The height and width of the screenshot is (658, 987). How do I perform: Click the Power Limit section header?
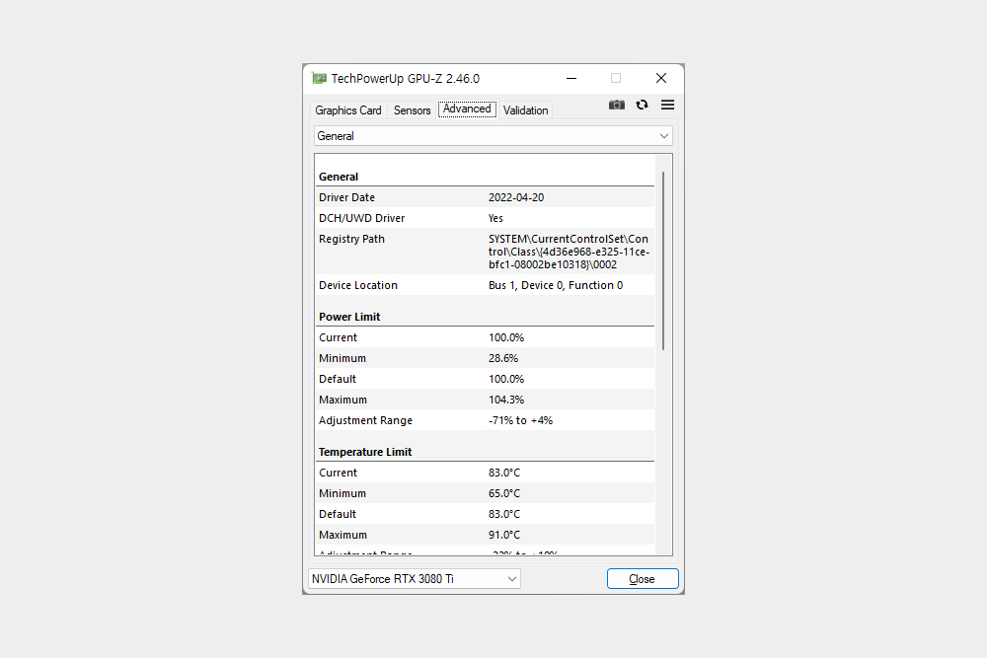[349, 317]
